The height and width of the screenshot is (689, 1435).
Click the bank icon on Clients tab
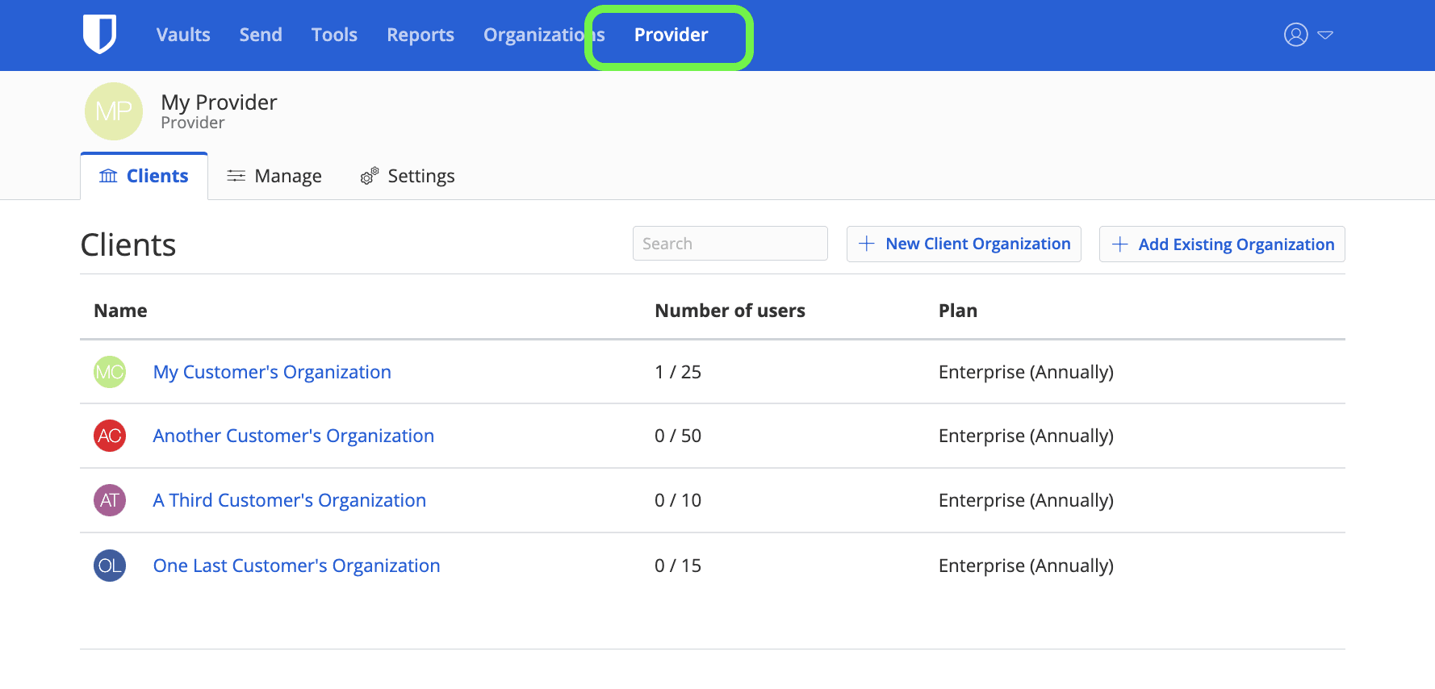click(108, 176)
